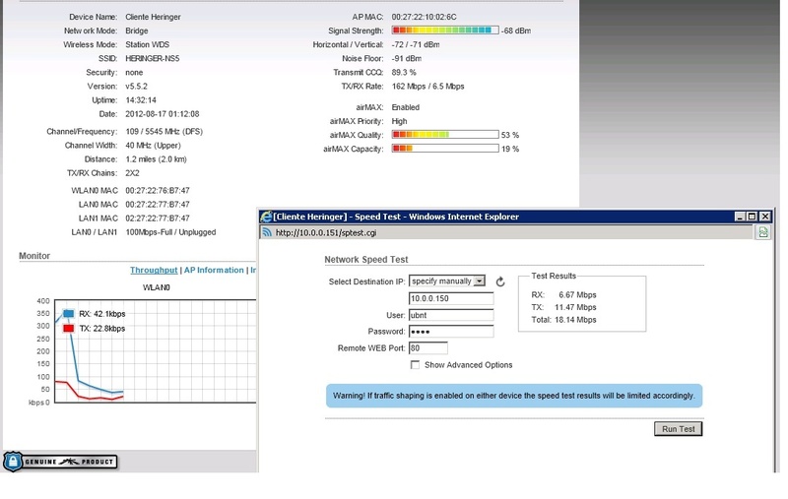Click the Total 18.14 Mbps test result
The width and height of the screenshot is (788, 499).
pyautogui.click(x=563, y=320)
